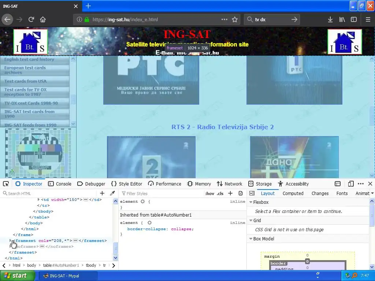This screenshot has width=375, height=281.
Task: Select the iframe target document button
Action: 338,184
